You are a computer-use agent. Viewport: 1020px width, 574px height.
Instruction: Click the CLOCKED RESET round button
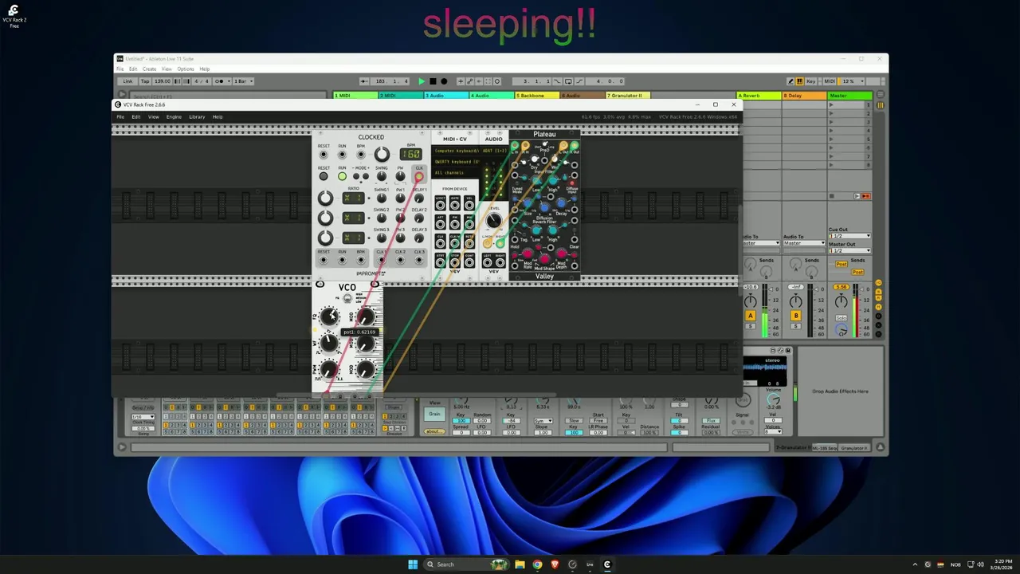[324, 176]
